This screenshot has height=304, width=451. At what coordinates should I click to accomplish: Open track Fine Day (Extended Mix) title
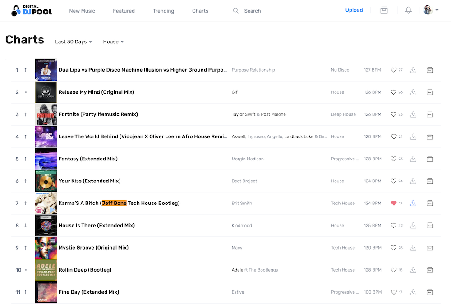pos(88,292)
